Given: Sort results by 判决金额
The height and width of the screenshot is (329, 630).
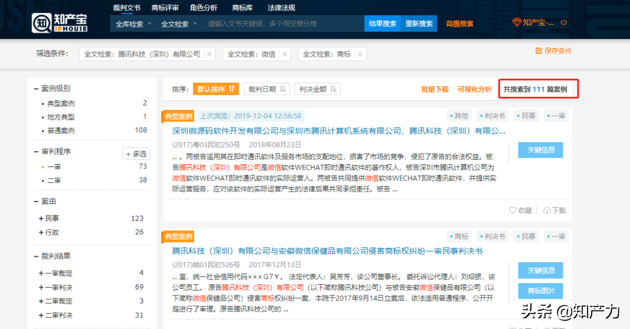Looking at the screenshot, I should click(x=317, y=89).
